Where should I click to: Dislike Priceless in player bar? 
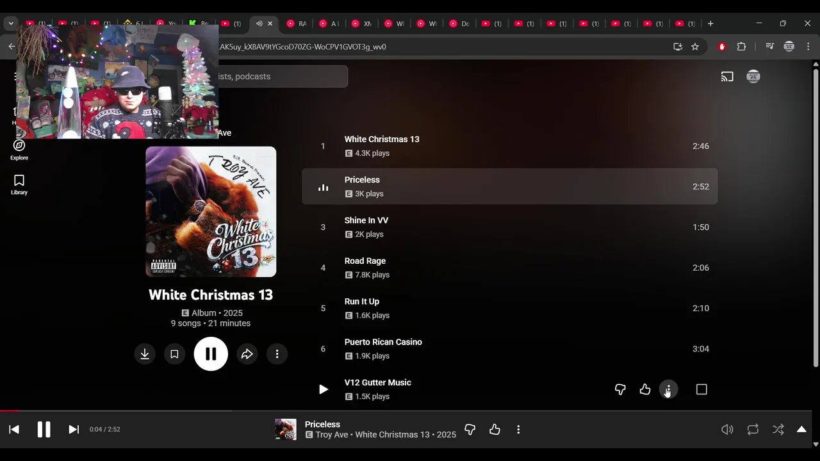pos(470,430)
